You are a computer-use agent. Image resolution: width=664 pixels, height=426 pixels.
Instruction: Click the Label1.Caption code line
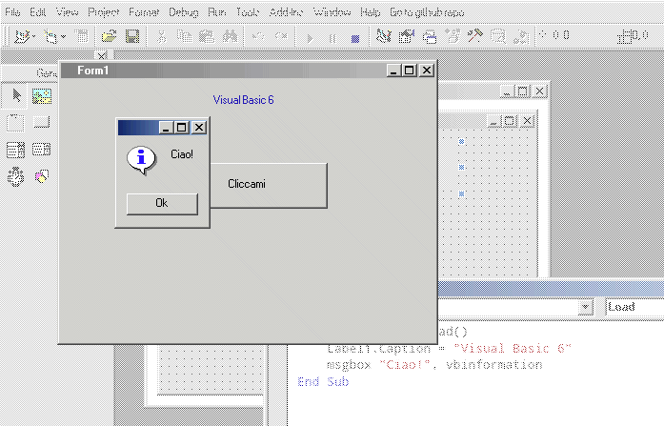[449, 349]
